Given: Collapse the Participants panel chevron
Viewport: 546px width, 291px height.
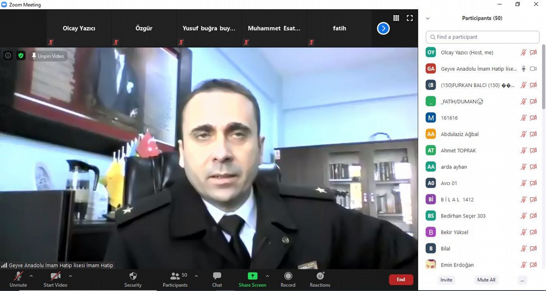Looking at the screenshot, I should (428, 19).
